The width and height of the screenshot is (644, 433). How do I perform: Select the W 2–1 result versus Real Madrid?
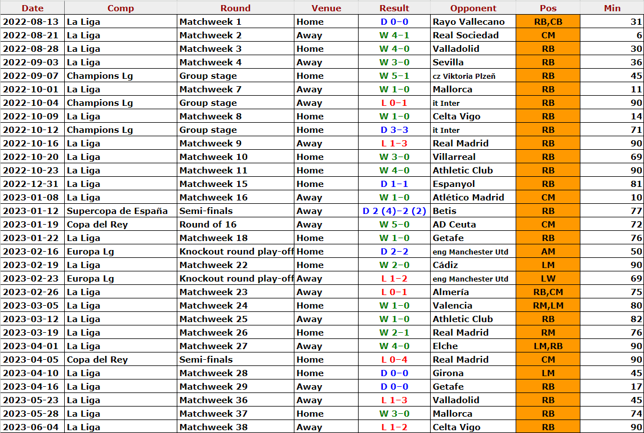(394, 332)
